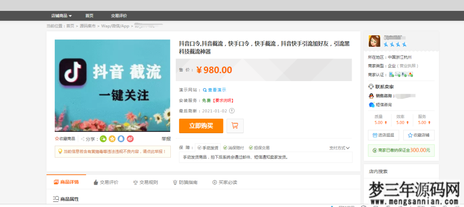Switch to the 交易规则 tab
The image size is (464, 207).
pyautogui.click(x=146, y=183)
